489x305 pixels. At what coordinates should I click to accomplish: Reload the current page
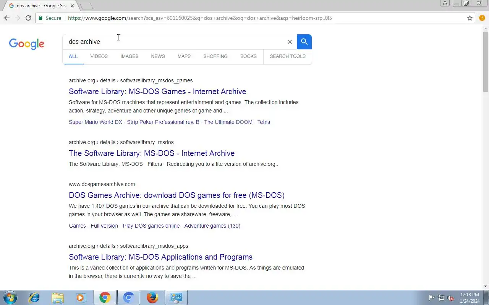pos(28,18)
